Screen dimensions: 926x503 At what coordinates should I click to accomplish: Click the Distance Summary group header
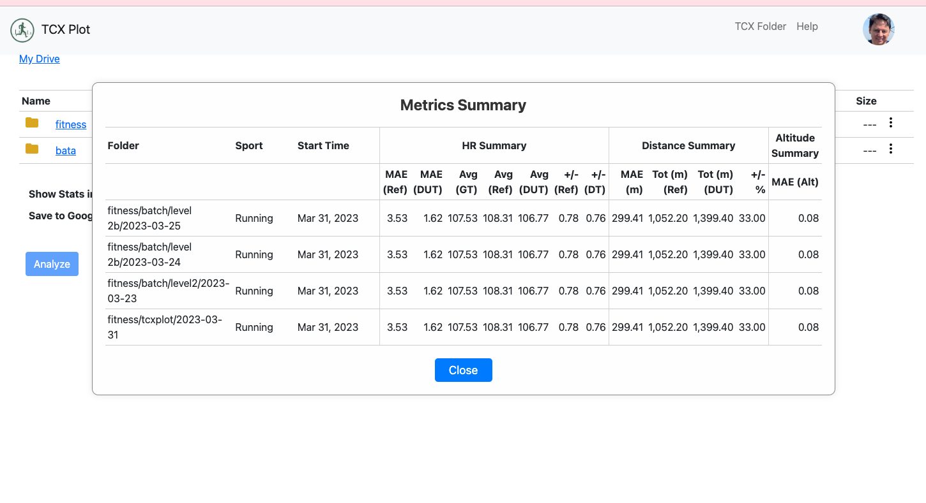click(688, 145)
